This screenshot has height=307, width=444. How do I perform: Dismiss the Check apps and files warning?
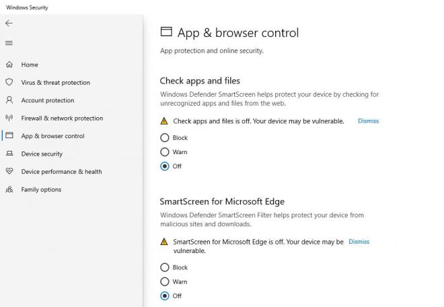tap(368, 121)
